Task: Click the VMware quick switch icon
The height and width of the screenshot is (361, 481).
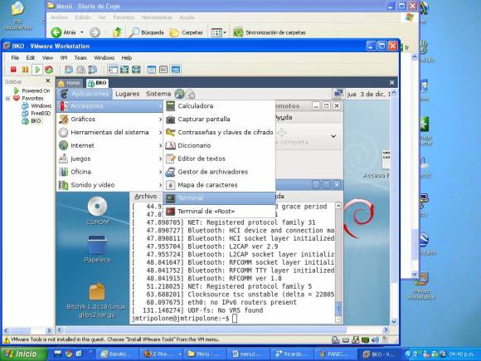Action: point(136,70)
